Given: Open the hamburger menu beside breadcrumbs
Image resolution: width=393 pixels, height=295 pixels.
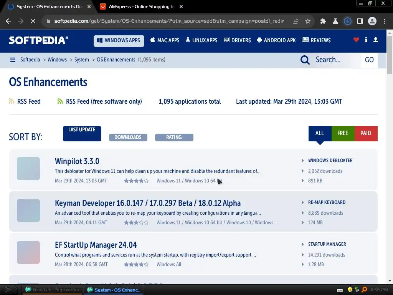Looking at the screenshot, I should [x=13, y=60].
